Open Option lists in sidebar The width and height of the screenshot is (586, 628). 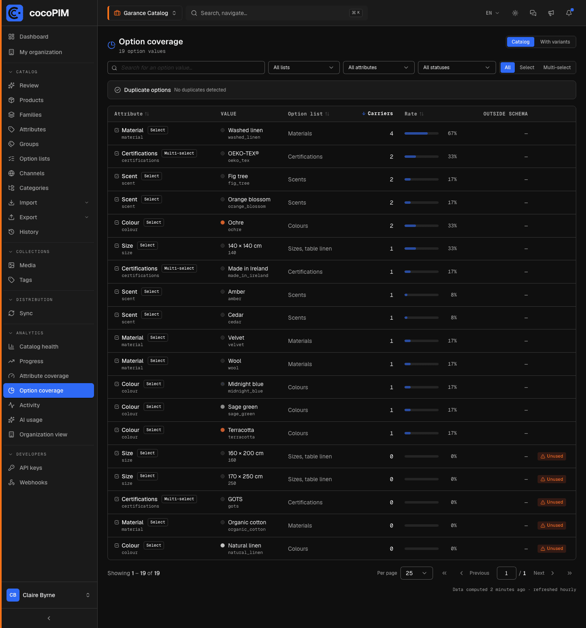click(x=48, y=159)
